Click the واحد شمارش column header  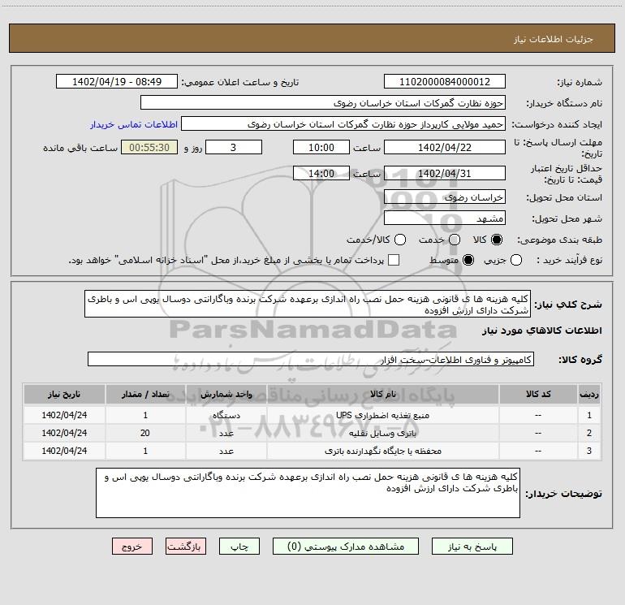(x=226, y=395)
